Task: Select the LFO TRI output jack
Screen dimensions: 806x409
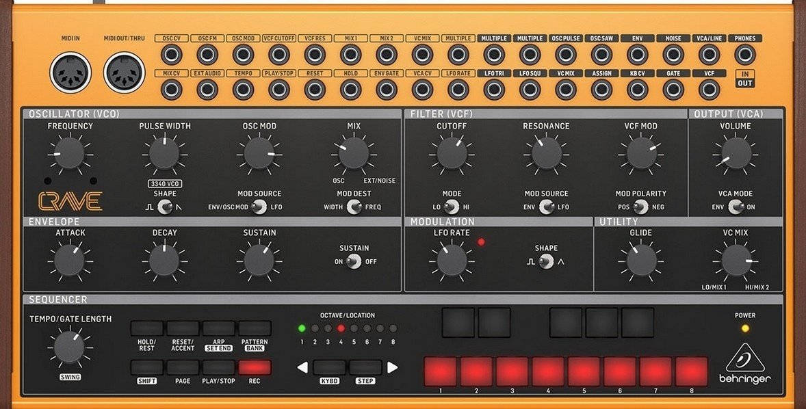Action: (x=494, y=90)
